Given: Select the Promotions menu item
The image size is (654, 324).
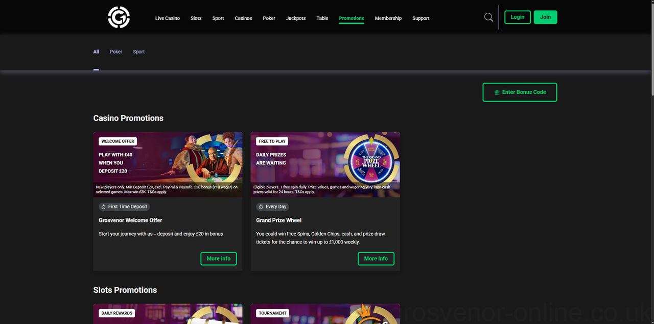Looking at the screenshot, I should [352, 18].
